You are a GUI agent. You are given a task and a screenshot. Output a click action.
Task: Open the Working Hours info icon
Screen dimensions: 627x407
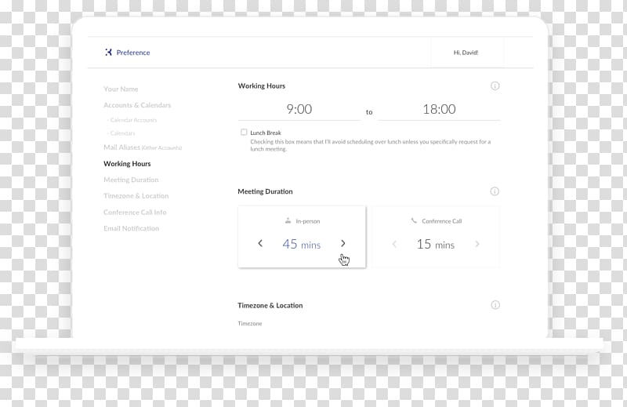tap(495, 86)
